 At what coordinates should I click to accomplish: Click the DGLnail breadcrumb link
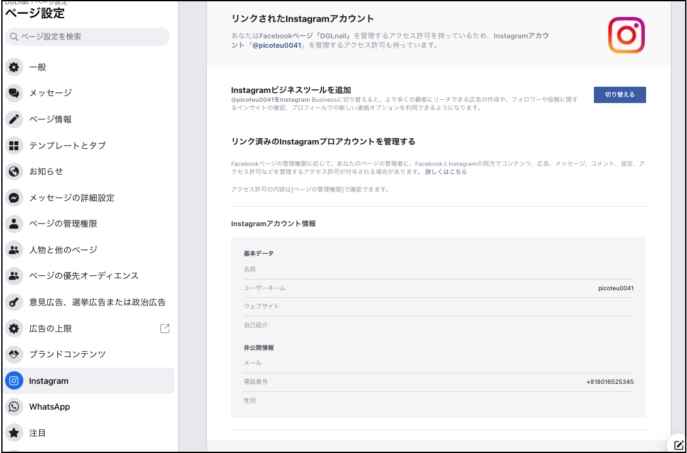coord(16,3)
